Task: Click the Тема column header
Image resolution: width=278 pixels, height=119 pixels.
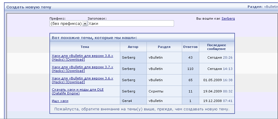Action: coord(85,47)
